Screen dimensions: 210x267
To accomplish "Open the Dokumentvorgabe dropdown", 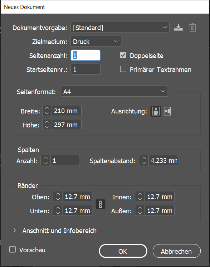I will [120, 28].
